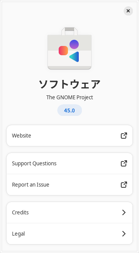Open the Credits page

(69, 212)
